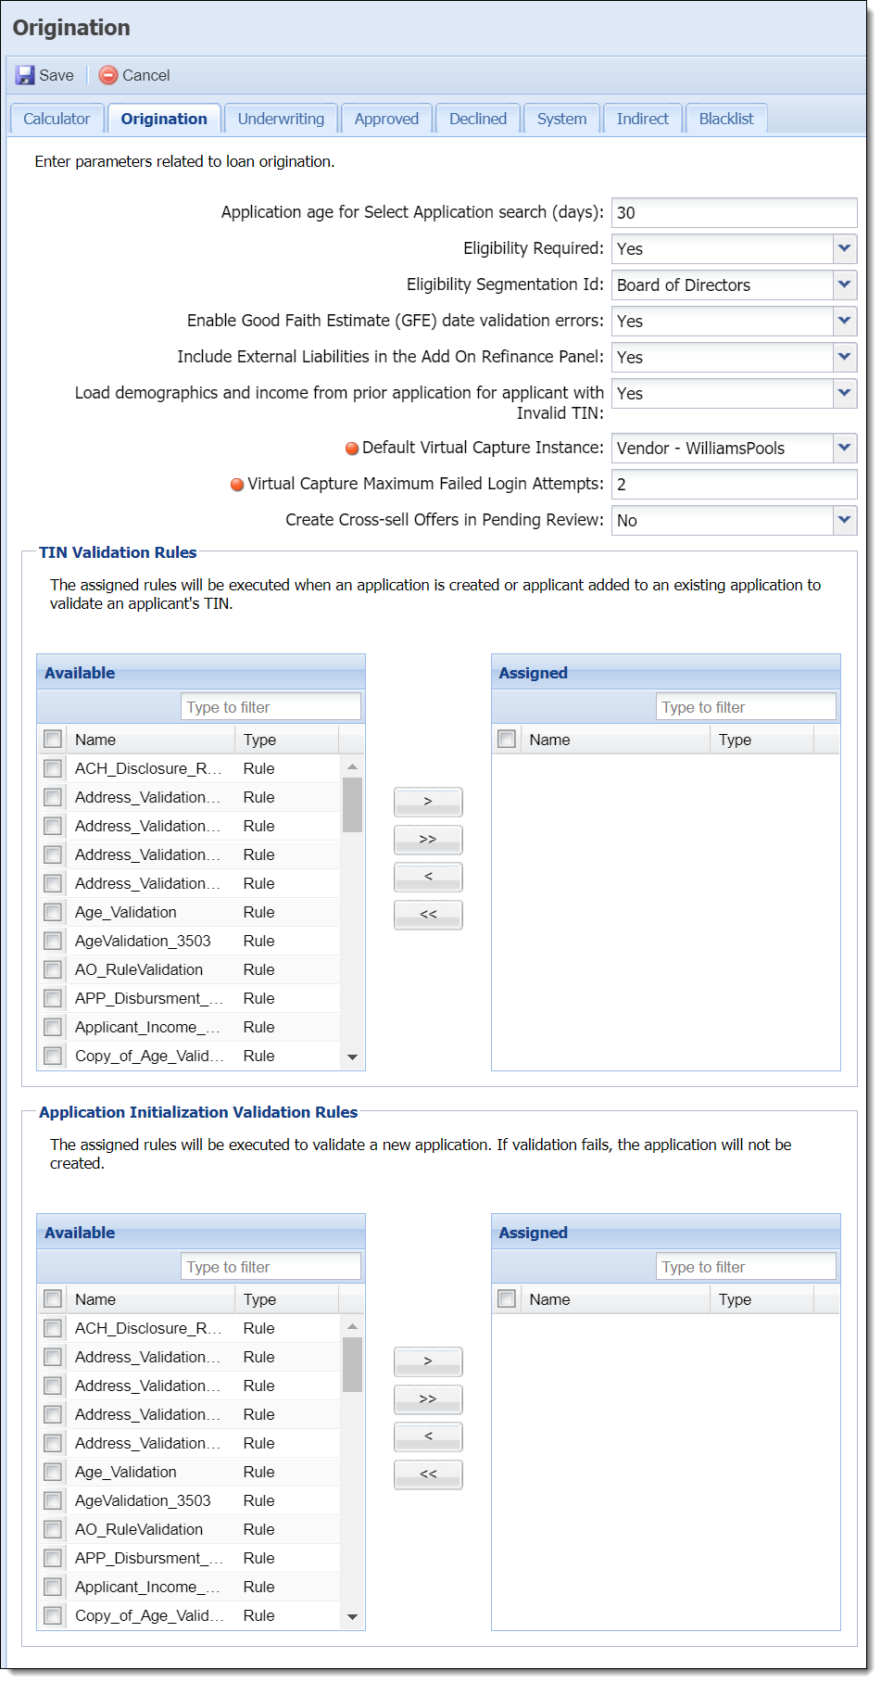Unassign selected Application Initialization rule (<)
The image size is (881, 1683).
[428, 1436]
